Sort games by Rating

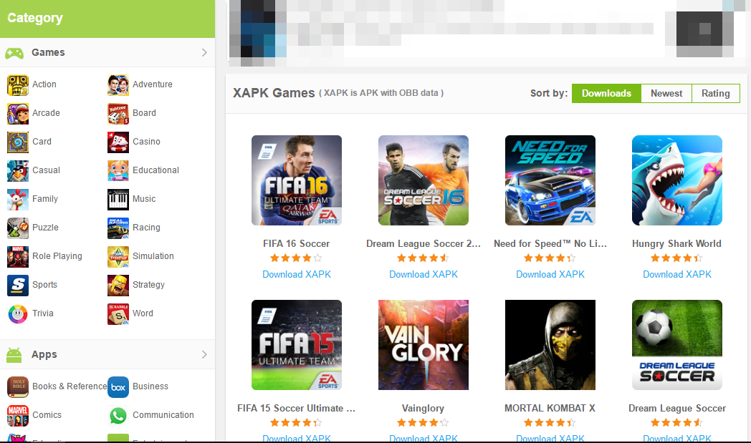click(x=716, y=93)
